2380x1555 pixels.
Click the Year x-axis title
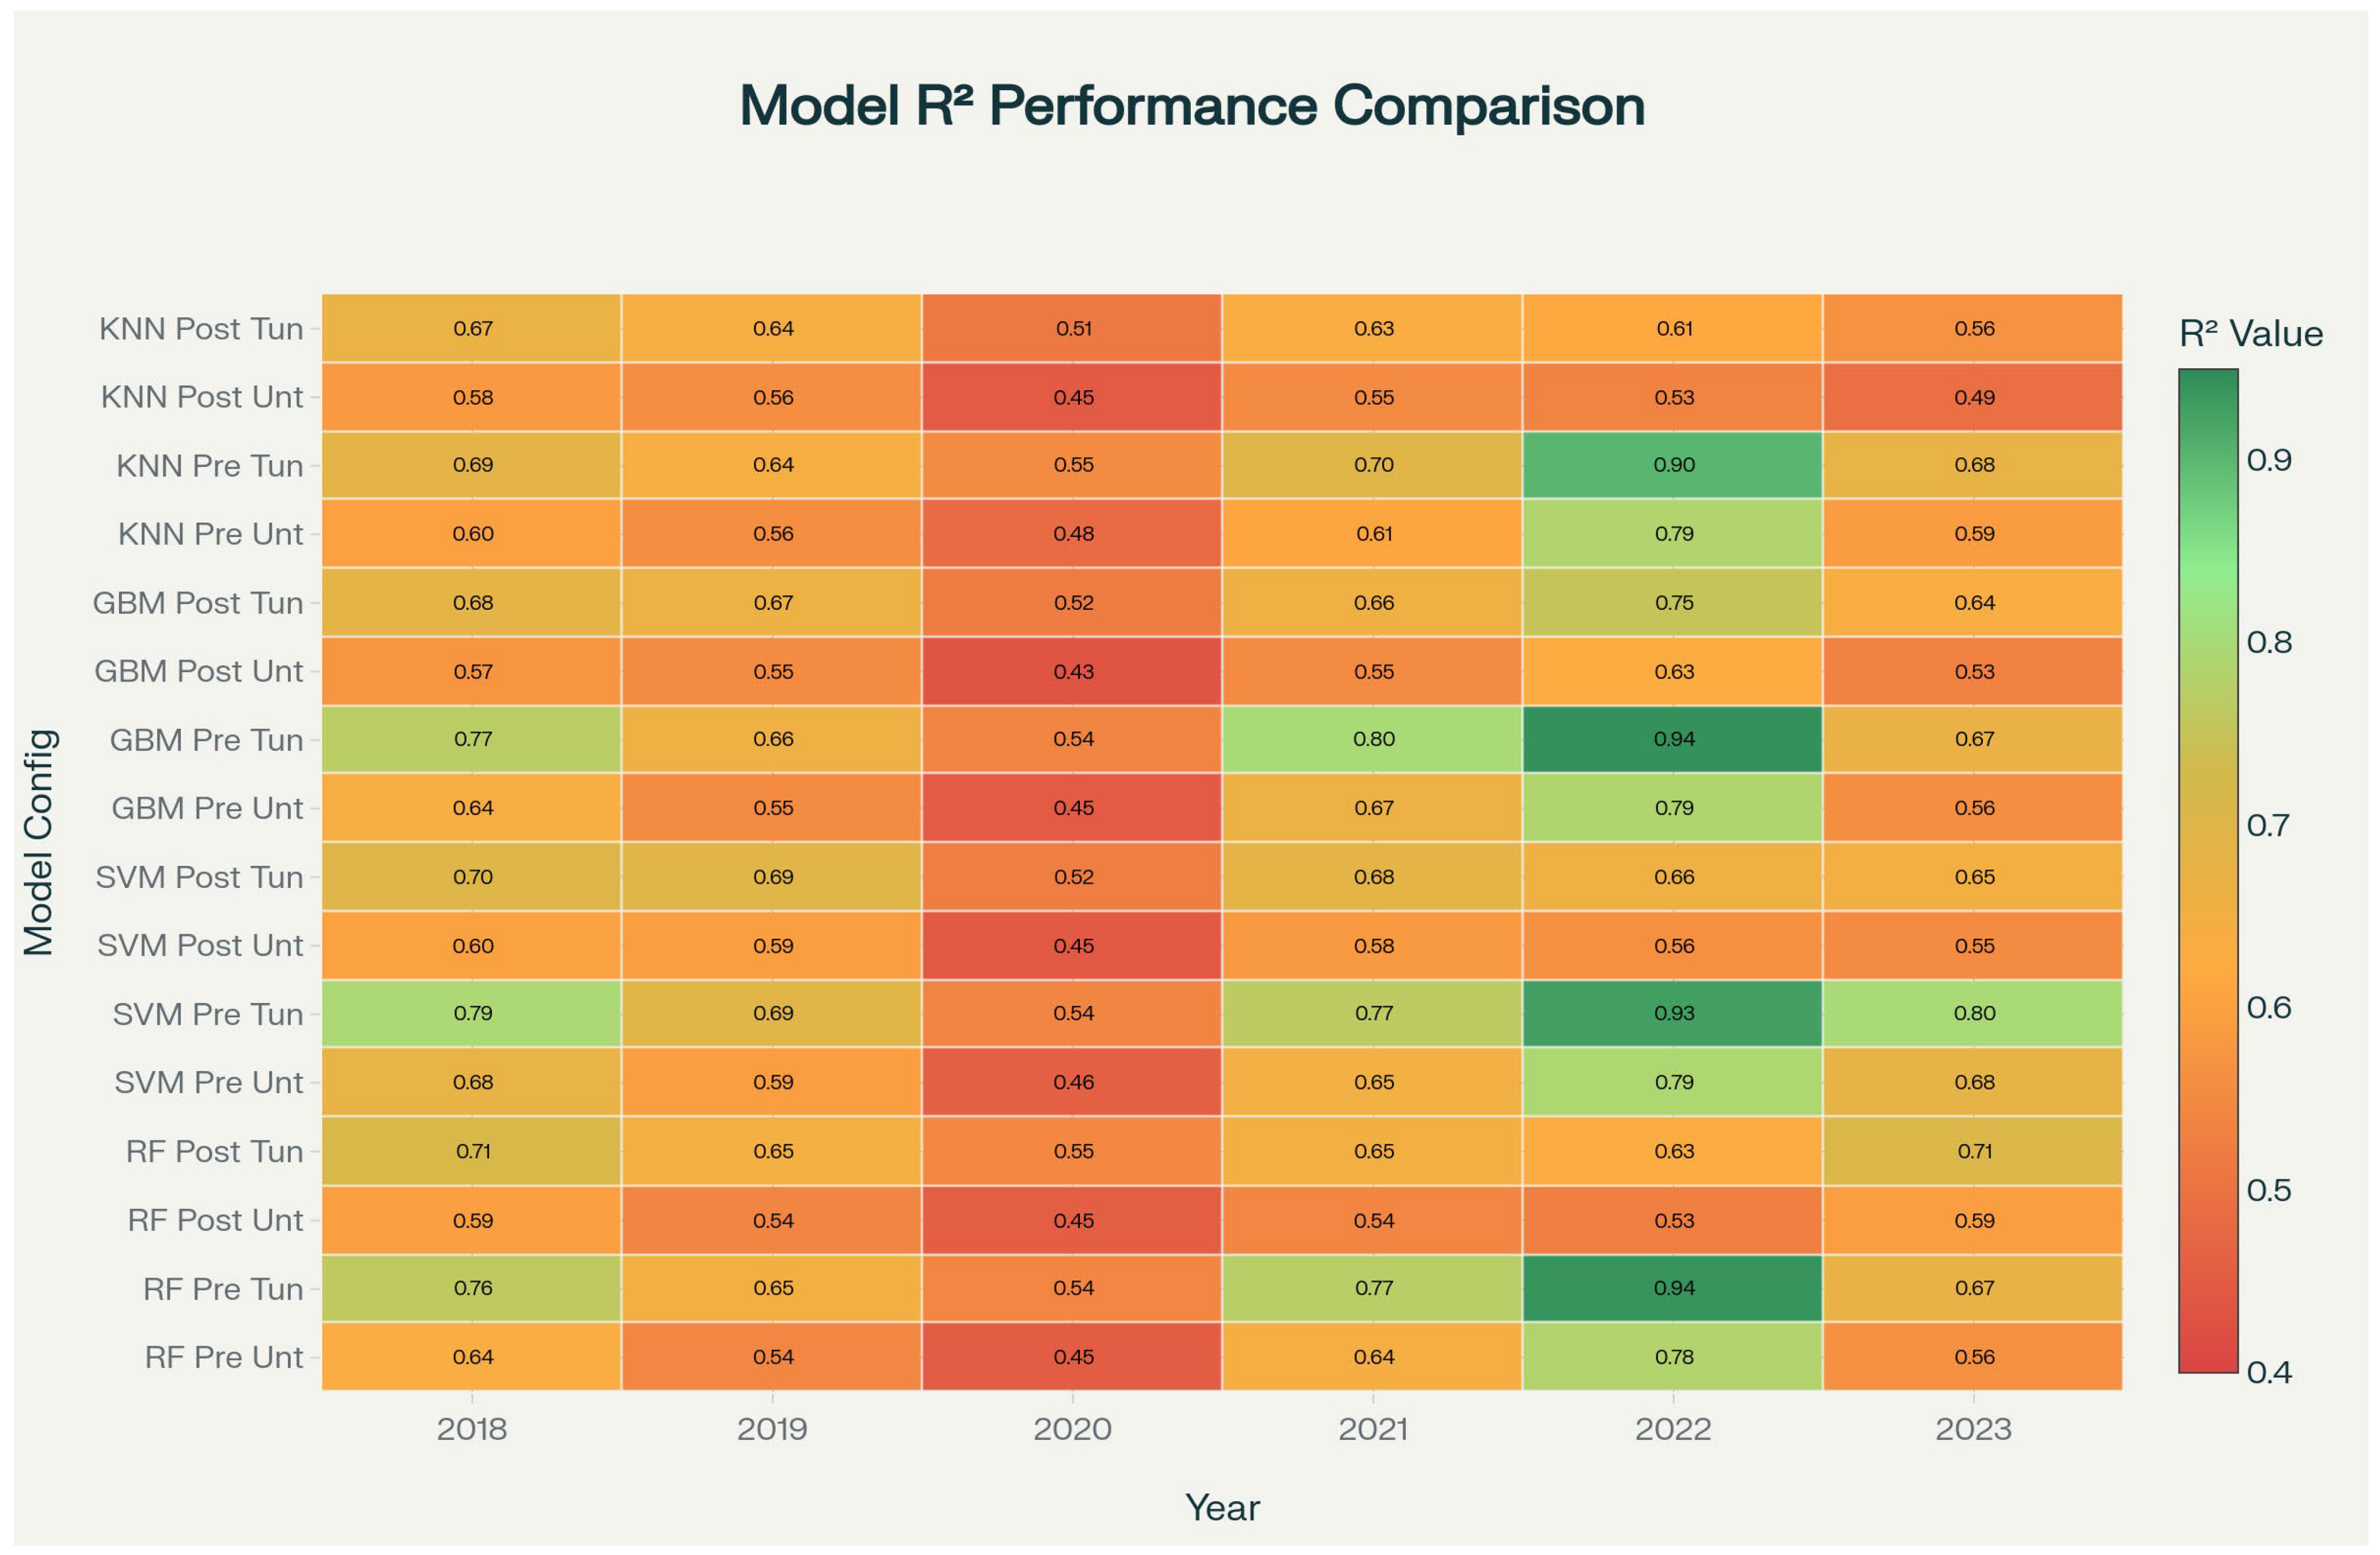pyautogui.click(x=1222, y=1507)
